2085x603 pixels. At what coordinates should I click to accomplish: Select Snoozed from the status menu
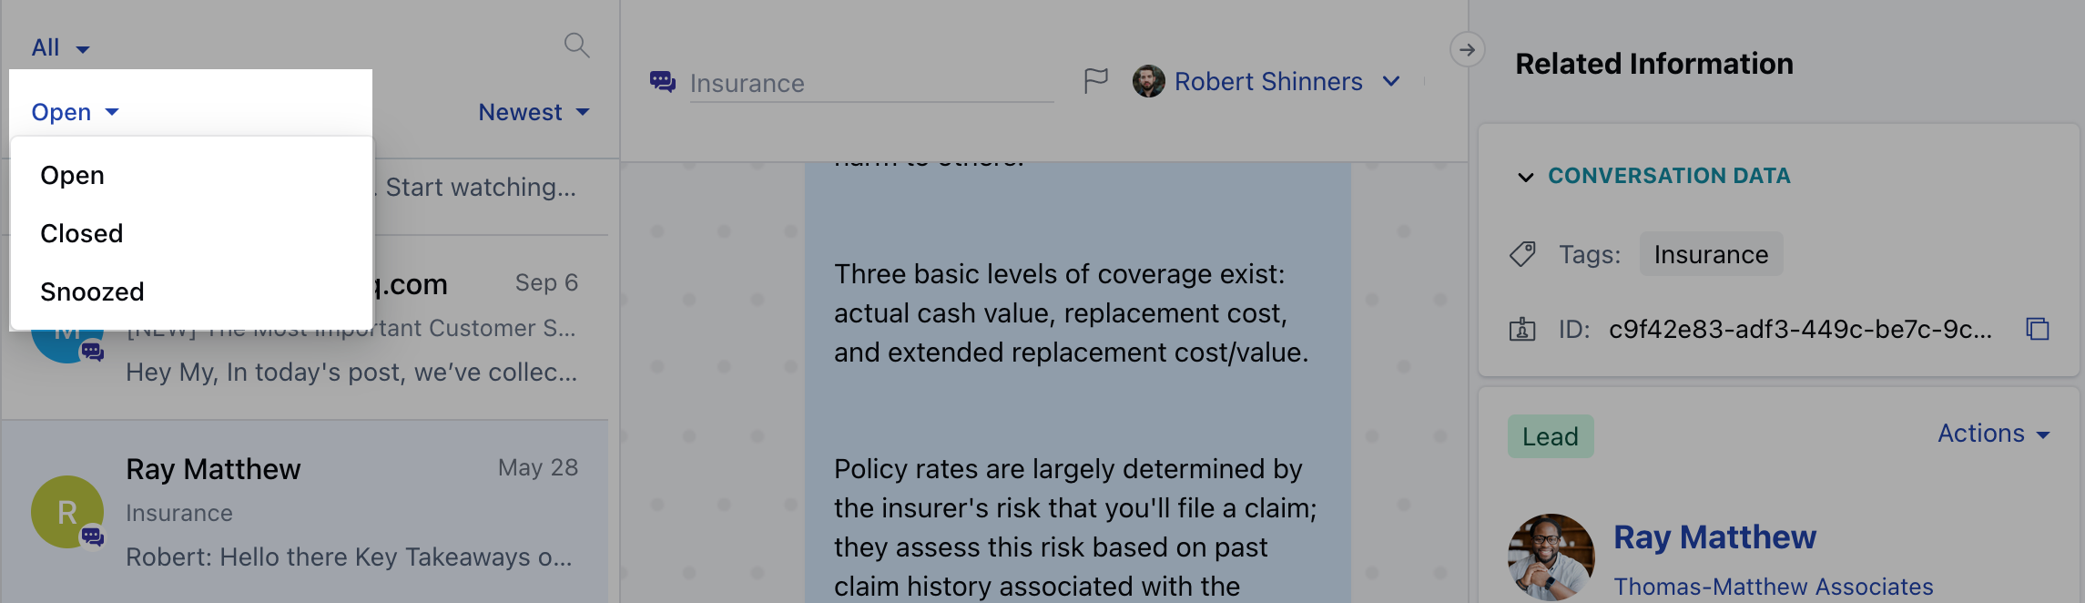coord(92,291)
